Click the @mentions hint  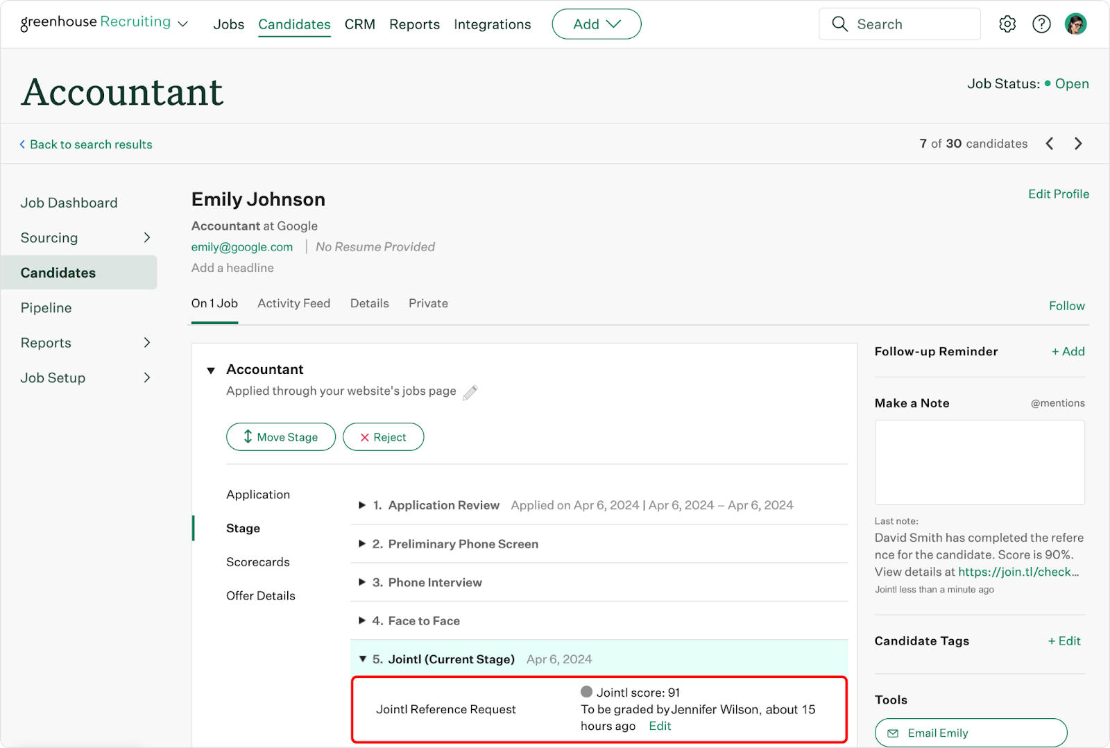(x=1057, y=403)
